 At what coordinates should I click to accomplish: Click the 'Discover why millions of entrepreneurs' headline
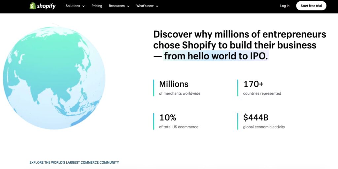click(x=240, y=34)
